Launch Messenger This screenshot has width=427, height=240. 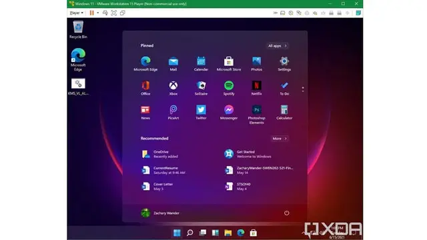pos(229,112)
